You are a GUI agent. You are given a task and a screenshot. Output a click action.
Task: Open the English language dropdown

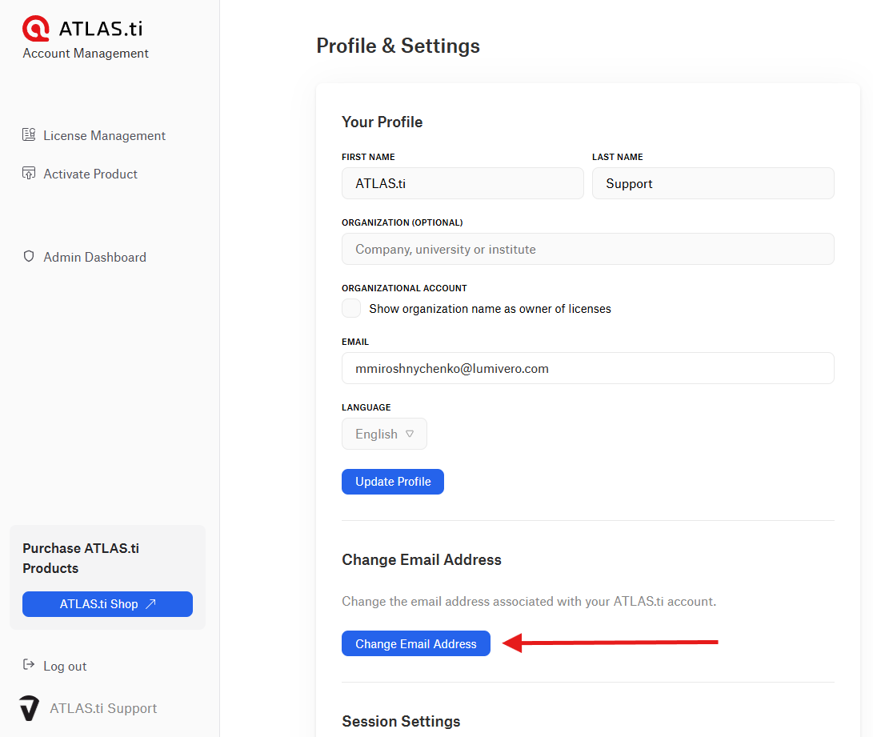tap(384, 434)
